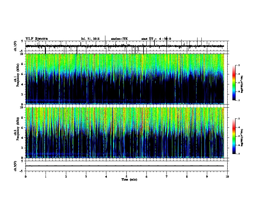Click inside the ch.1 spectrogram plot
The height and width of the screenshot is (198, 256).
click(125, 79)
